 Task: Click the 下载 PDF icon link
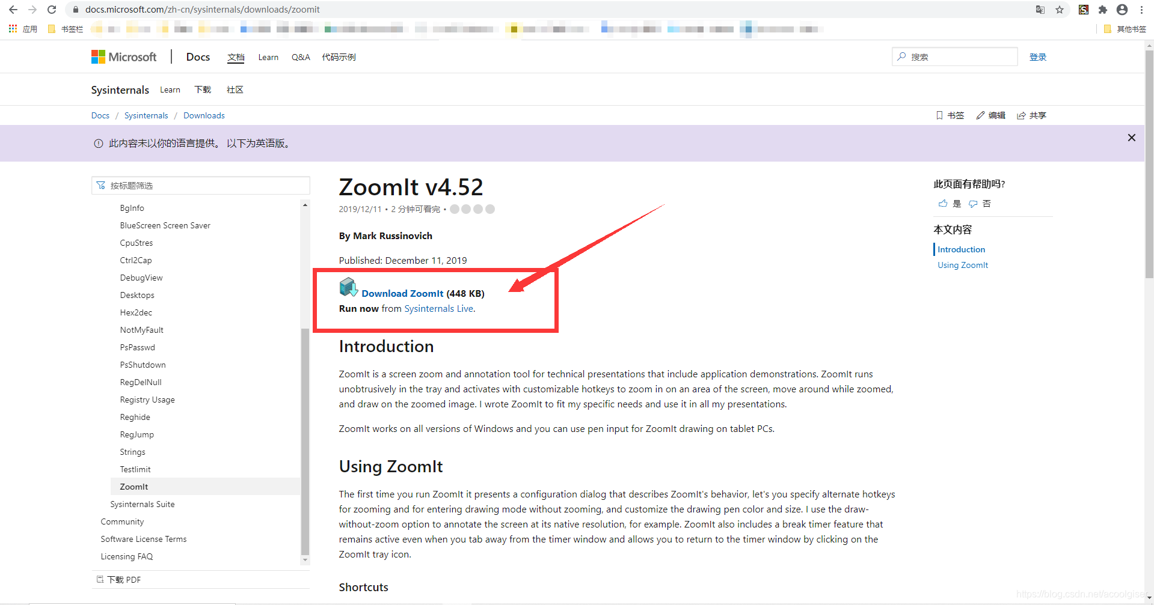[118, 580]
